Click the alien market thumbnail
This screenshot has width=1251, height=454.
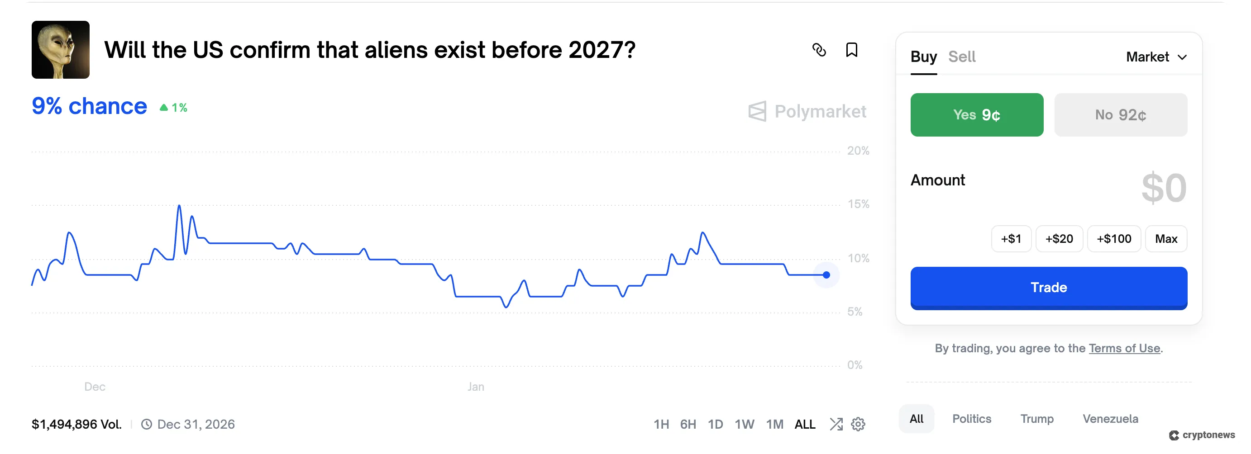pyautogui.click(x=61, y=50)
